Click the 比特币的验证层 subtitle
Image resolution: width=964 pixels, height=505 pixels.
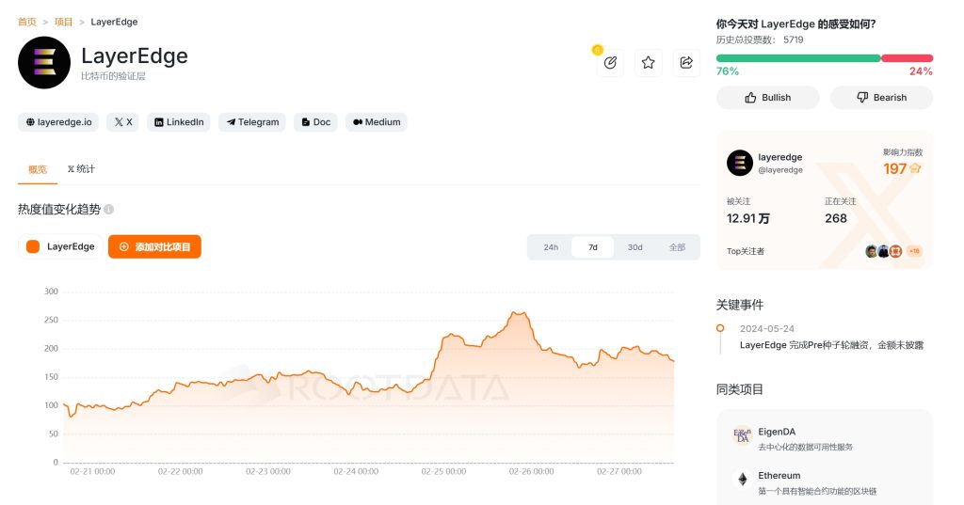(113, 76)
